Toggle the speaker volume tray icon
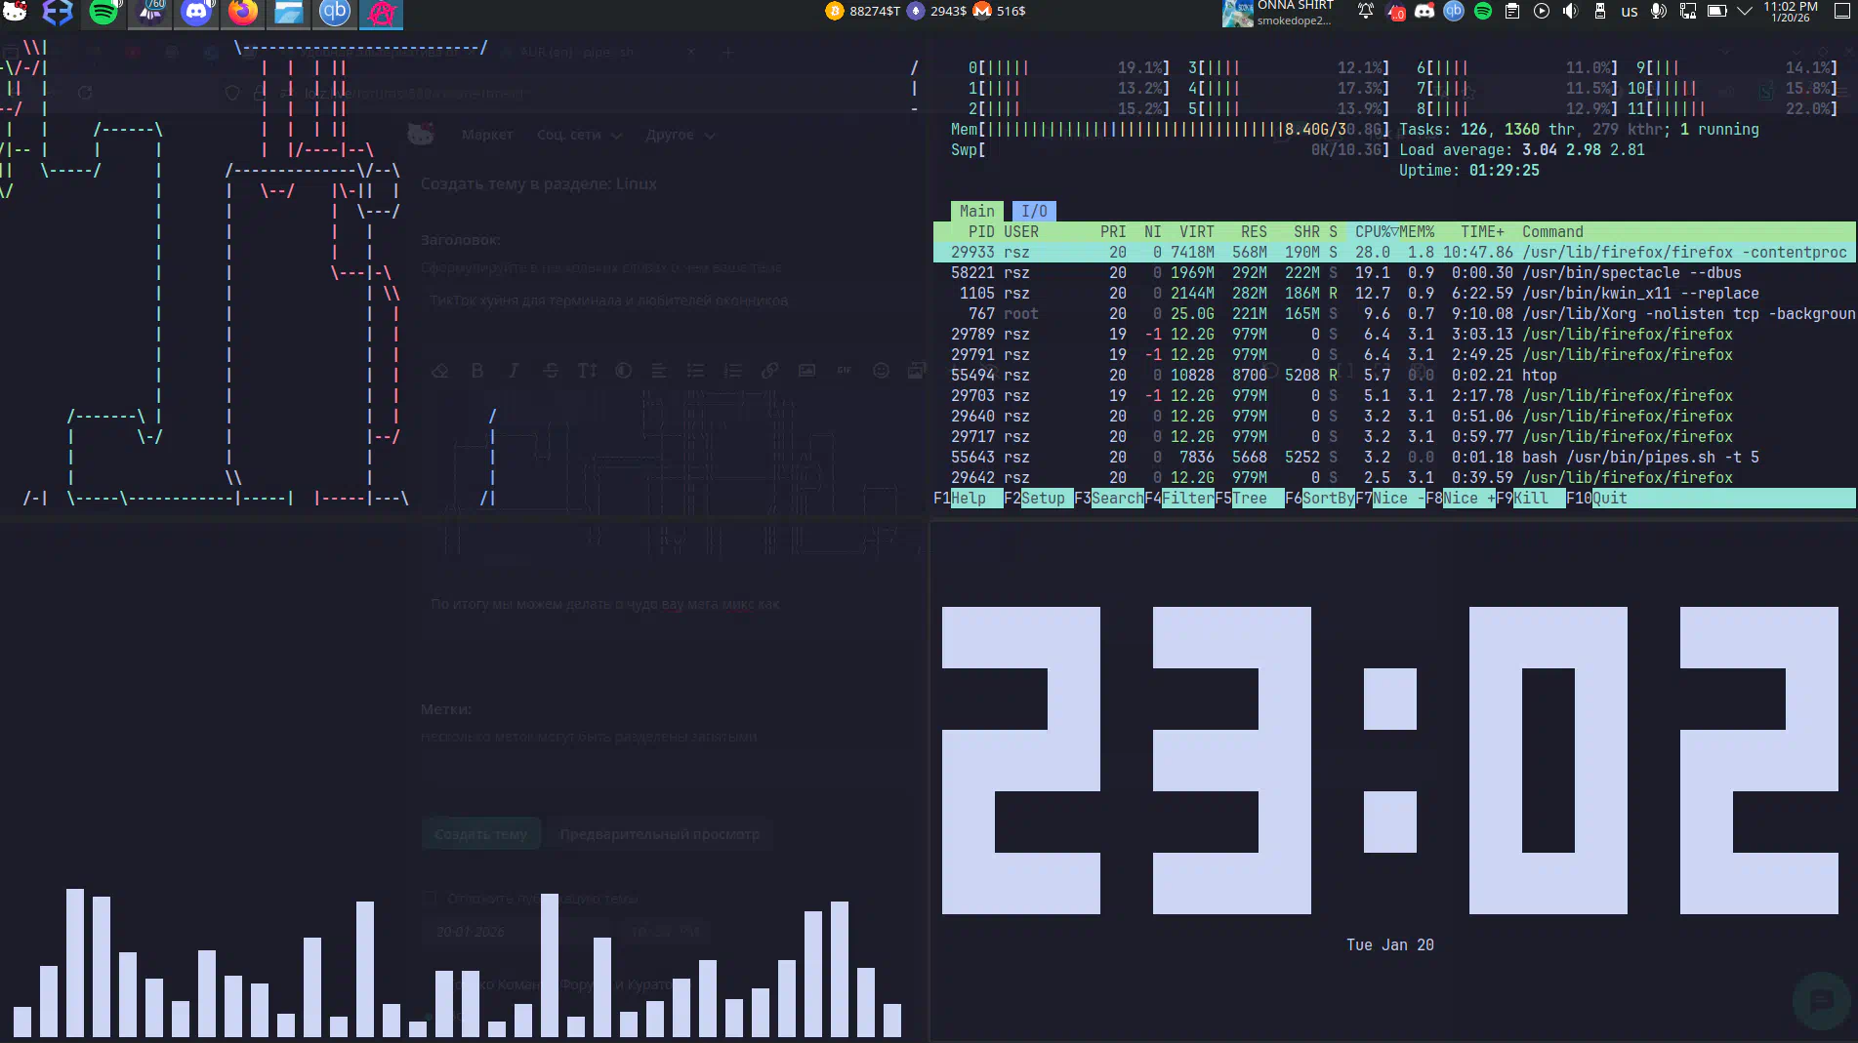 point(1570,12)
